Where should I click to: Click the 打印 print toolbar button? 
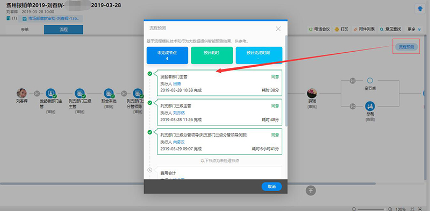(341, 29)
